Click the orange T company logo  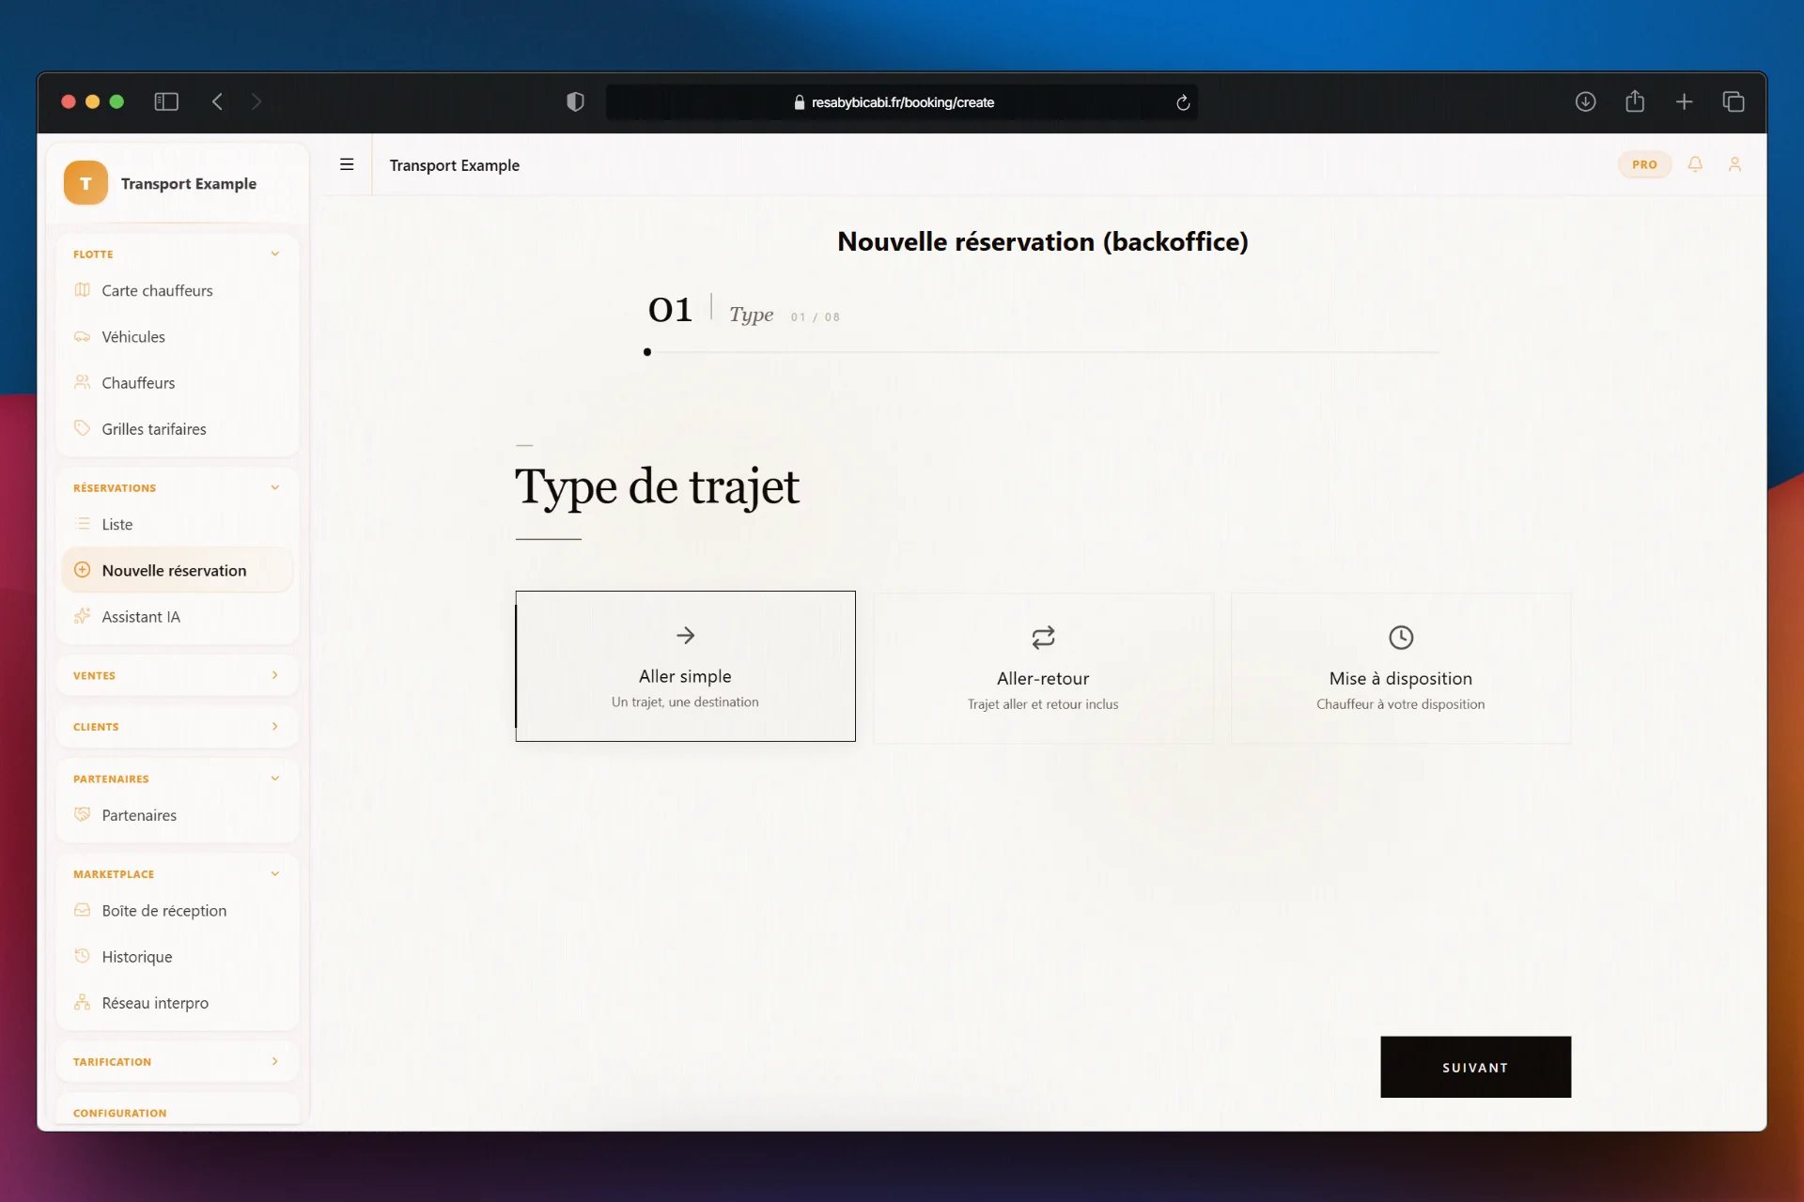pos(86,183)
